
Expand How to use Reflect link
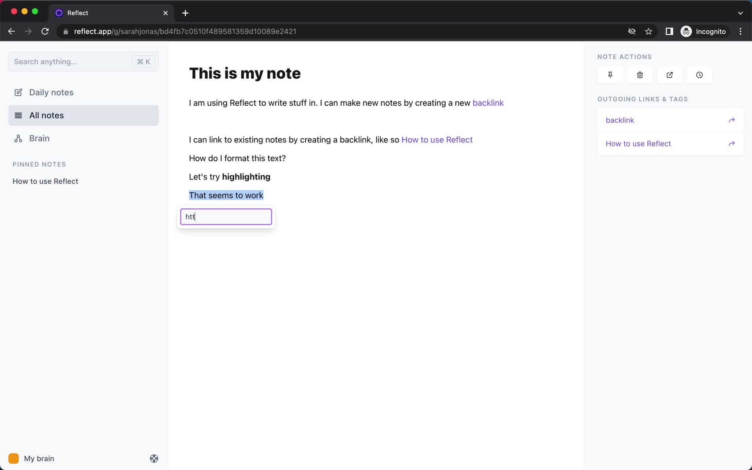(731, 143)
